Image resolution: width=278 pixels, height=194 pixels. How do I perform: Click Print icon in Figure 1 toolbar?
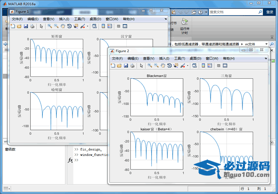click(32, 26)
